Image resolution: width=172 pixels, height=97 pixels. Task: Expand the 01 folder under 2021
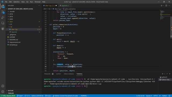point(24,24)
